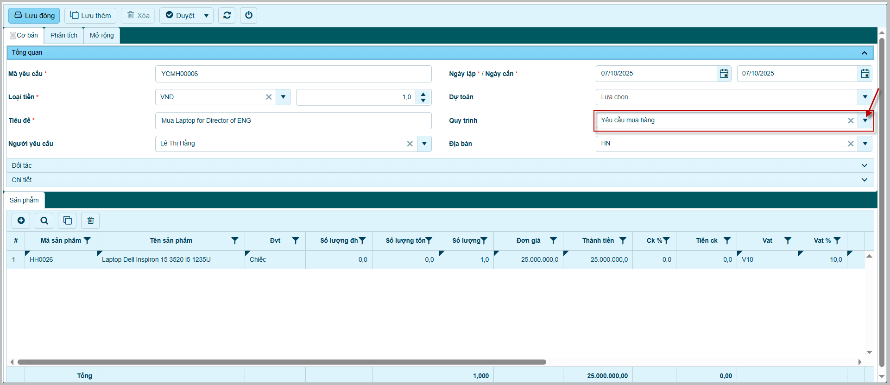
Task: Click the copy icon in product toolbar
Action: point(68,221)
